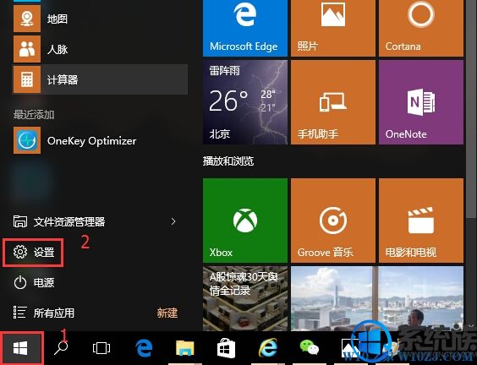Click the 人脉 app name text
The height and width of the screenshot is (365, 477).
coord(58,49)
